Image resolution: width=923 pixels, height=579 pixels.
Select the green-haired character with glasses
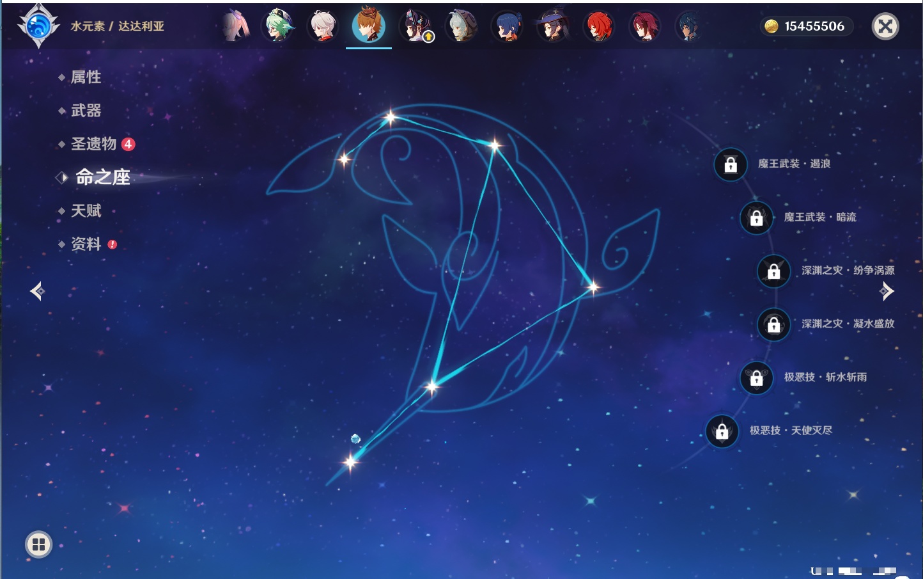pyautogui.click(x=278, y=26)
